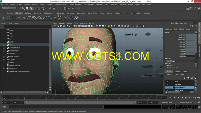201x113 pixels.
Task: Enable Snap to curves magnet icon
Action: pyautogui.click(x=42, y=9)
